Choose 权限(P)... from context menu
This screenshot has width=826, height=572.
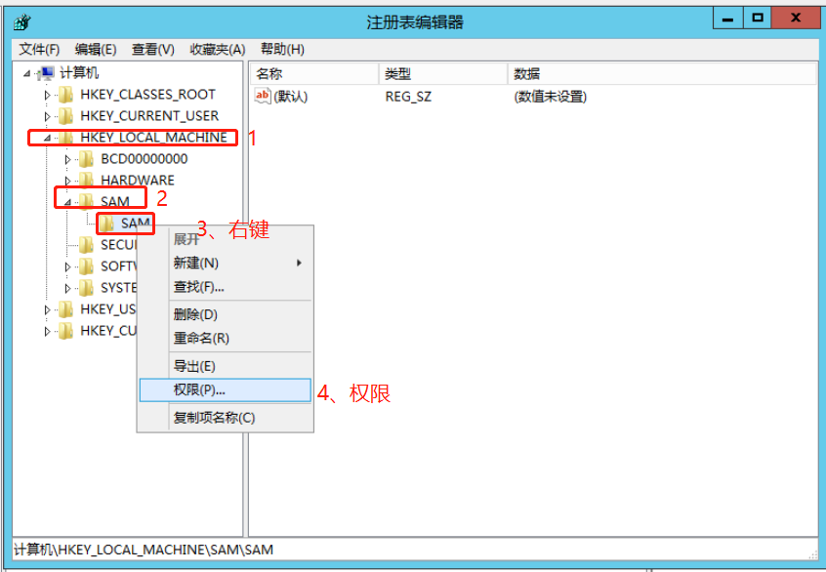point(199,389)
